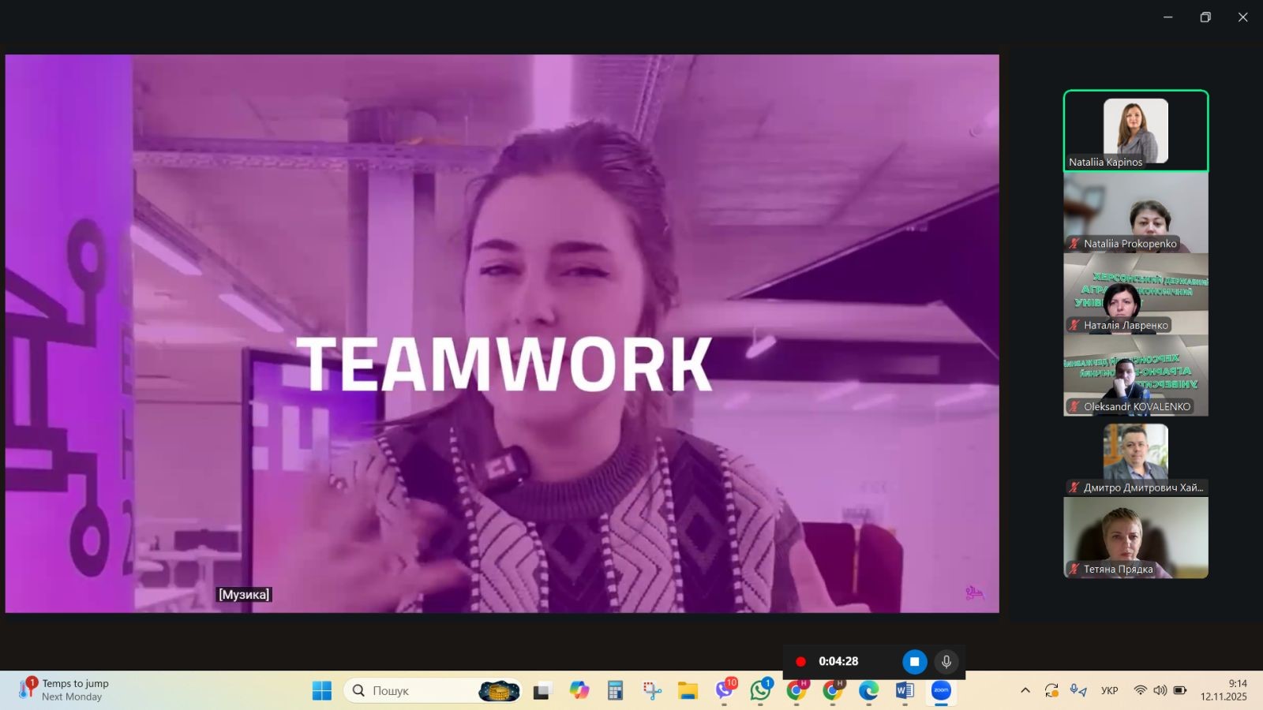Open WhatsApp from the taskbar

click(x=760, y=690)
